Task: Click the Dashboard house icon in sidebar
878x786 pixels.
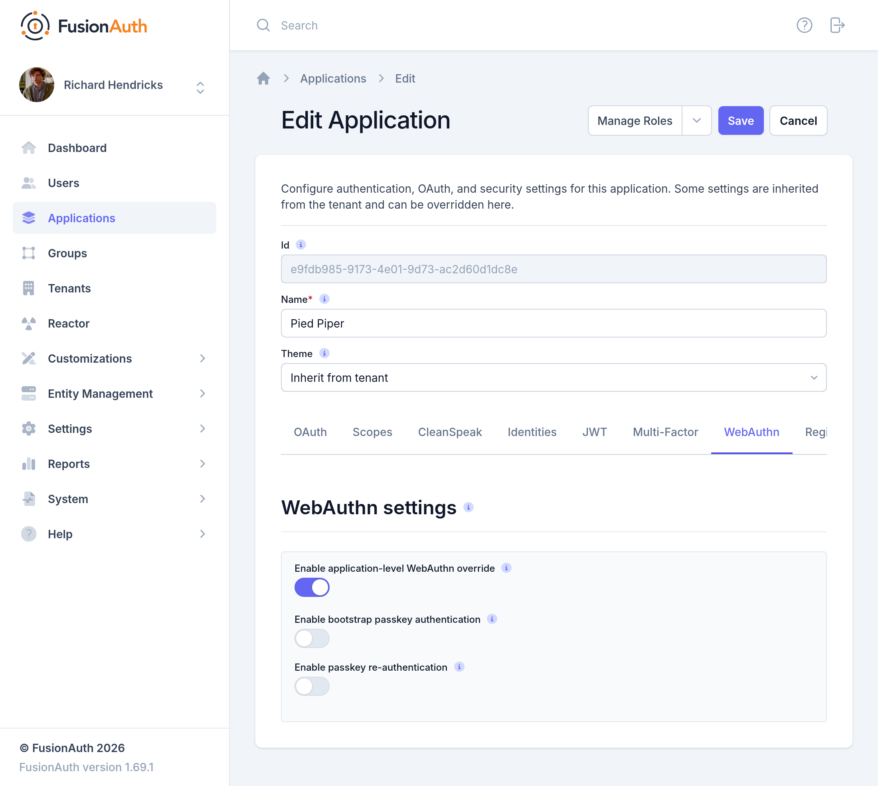Action: 28,148
